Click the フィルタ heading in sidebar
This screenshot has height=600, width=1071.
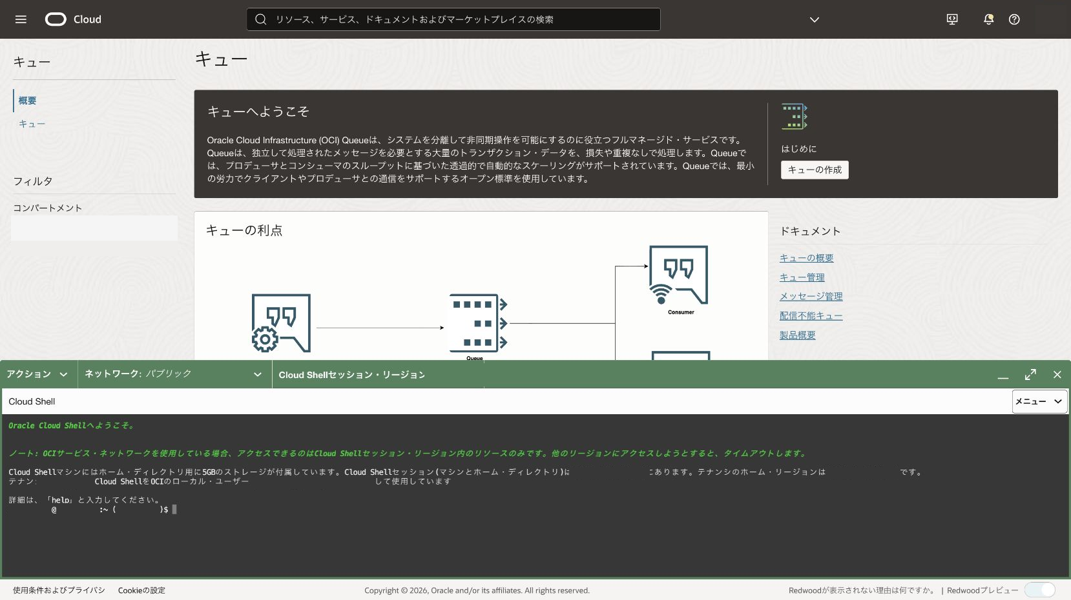[33, 181]
